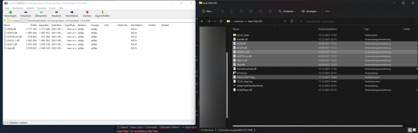The height and width of the screenshot is (133, 418).
Task: Click the Verschieben move icon
Action: coord(72,13)
